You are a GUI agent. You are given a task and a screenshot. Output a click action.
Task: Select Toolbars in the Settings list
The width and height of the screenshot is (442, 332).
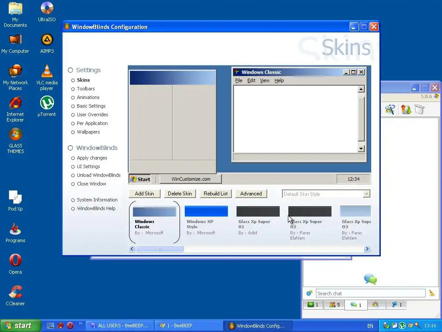(86, 89)
